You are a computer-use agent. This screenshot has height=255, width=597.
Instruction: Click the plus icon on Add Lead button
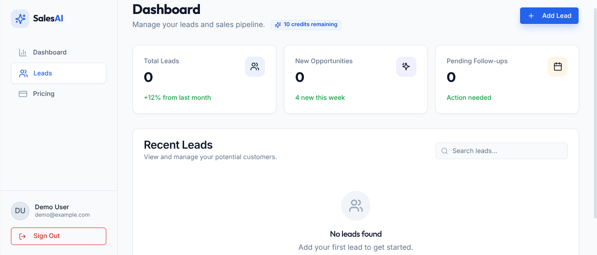tap(531, 16)
